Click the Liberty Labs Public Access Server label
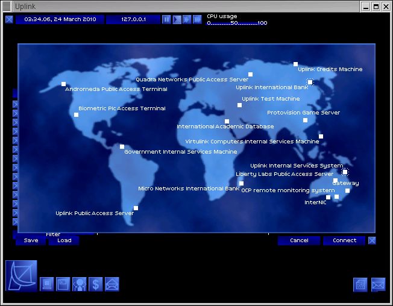 click(285, 174)
